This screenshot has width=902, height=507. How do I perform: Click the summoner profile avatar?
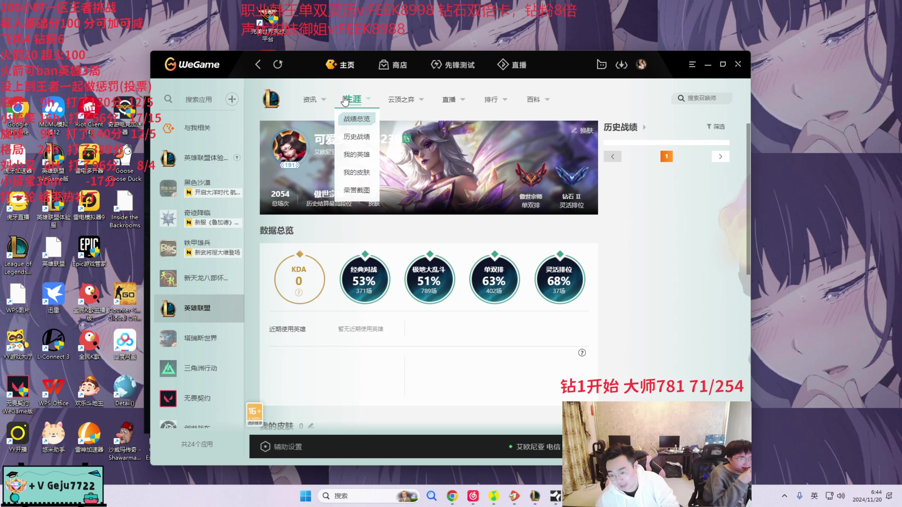(289, 147)
